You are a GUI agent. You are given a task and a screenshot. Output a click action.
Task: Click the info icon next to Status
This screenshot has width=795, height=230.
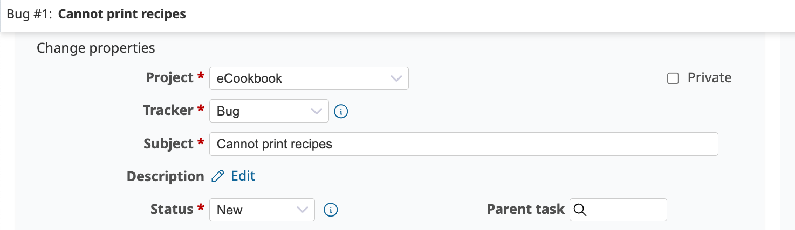[x=331, y=210]
